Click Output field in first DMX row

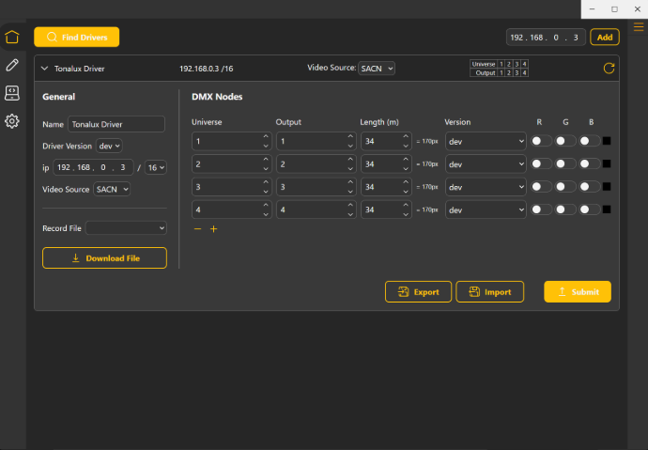316,141
